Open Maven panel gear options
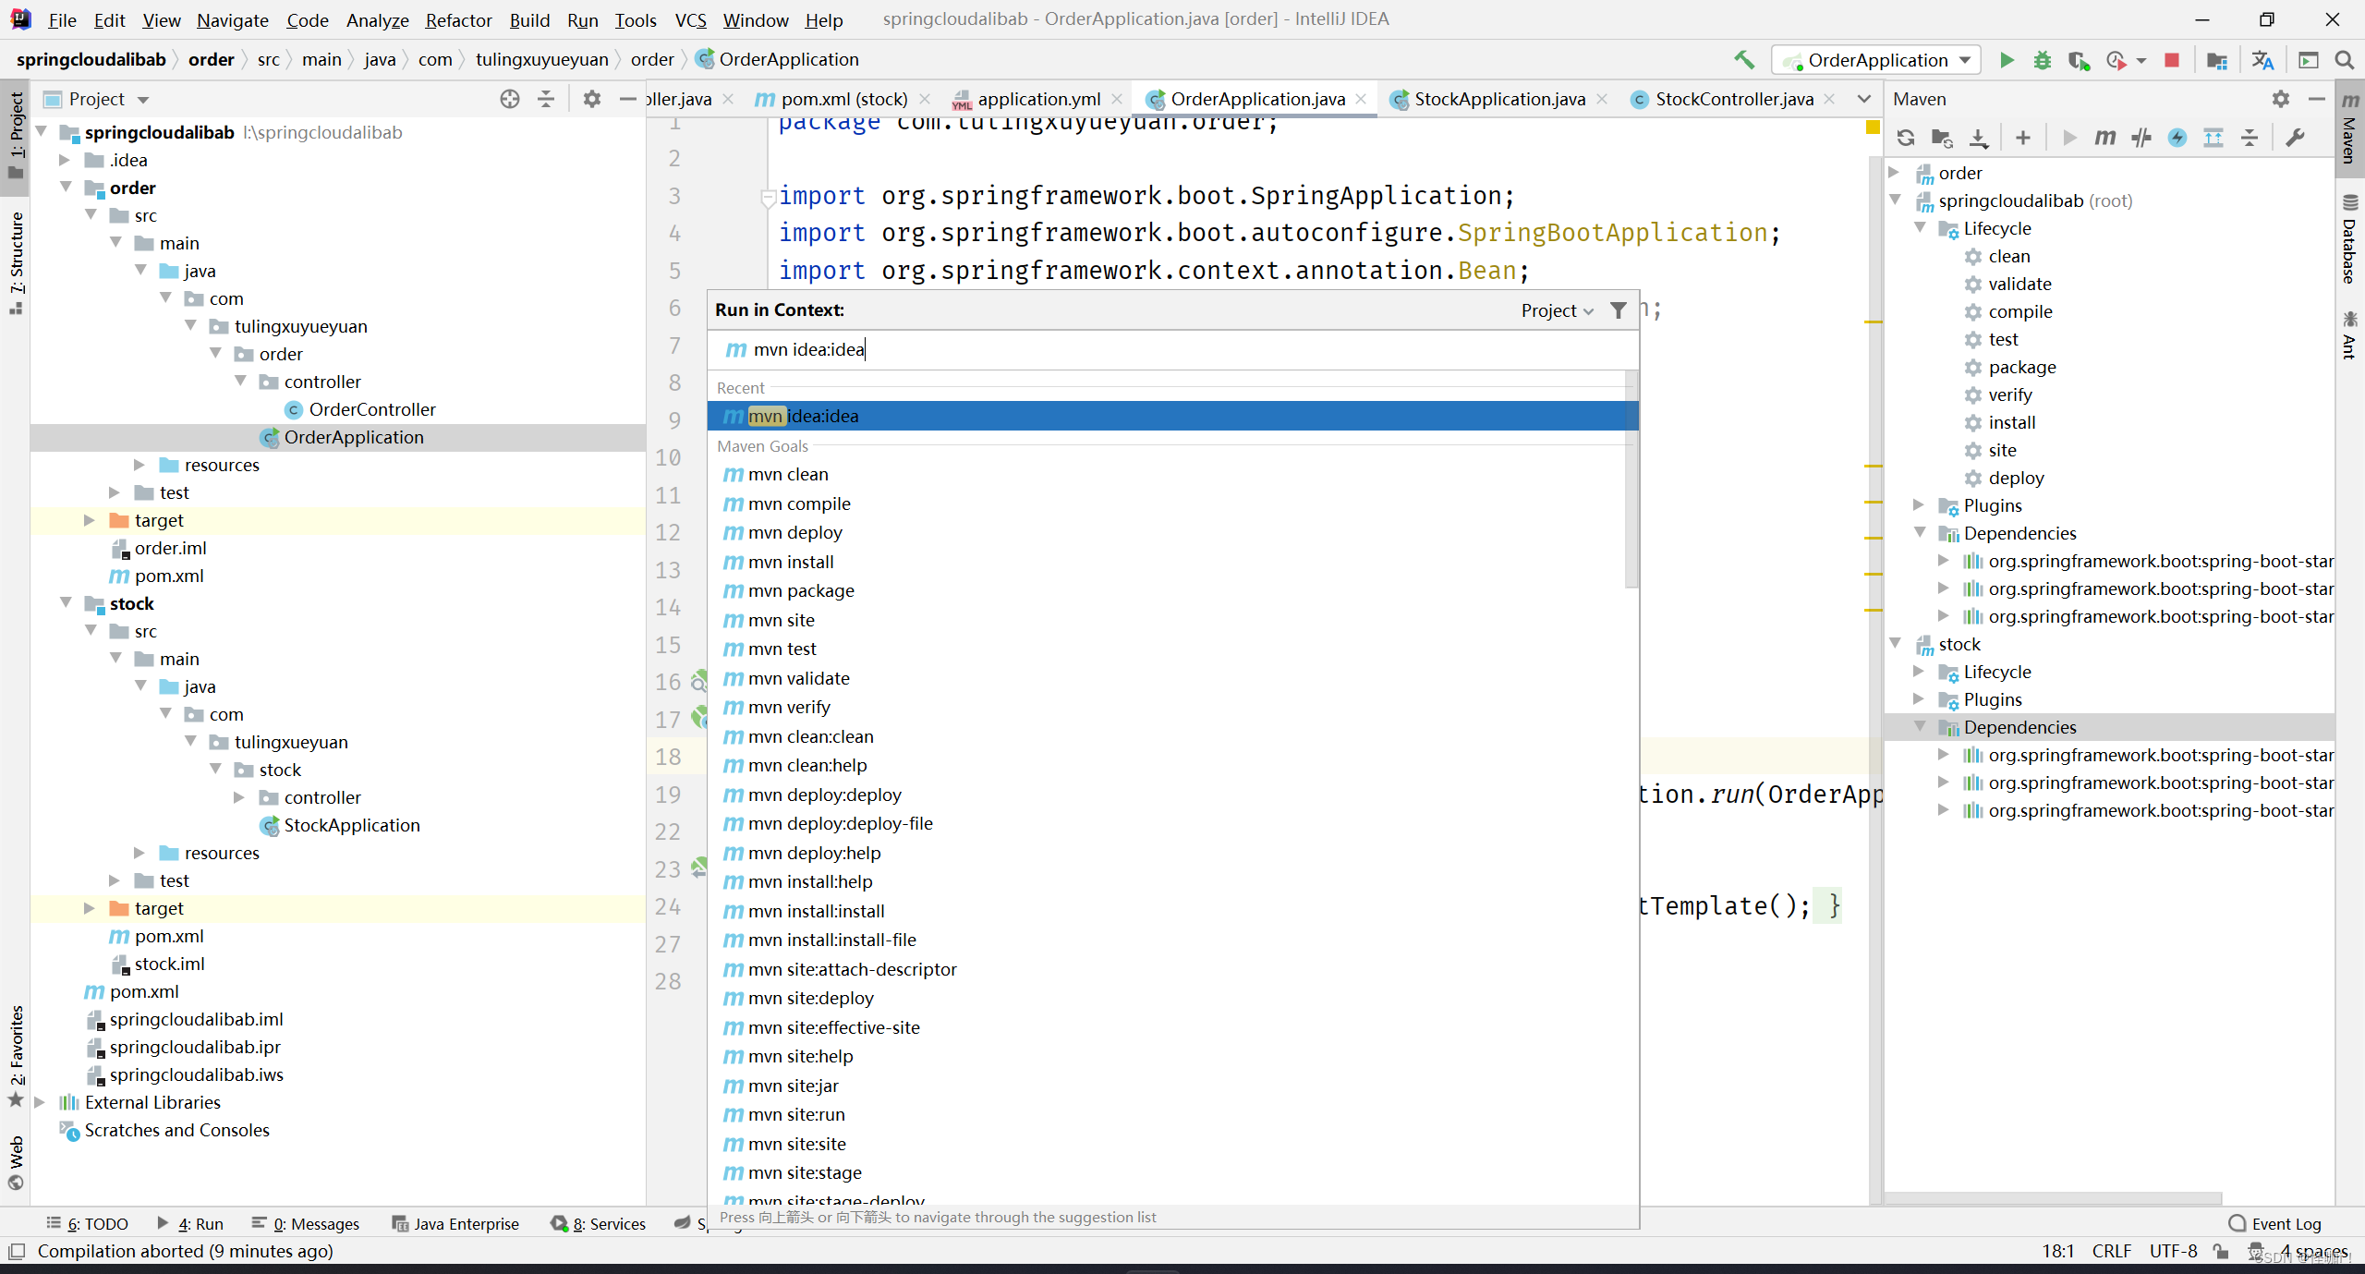This screenshot has height=1274, width=2365. 2281,99
